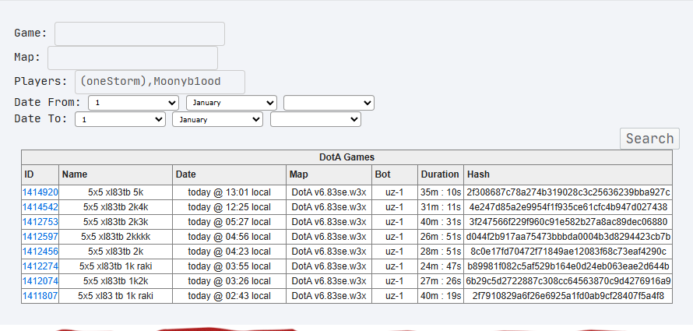Screen dimensions: 693x331
Task: Click the Map input field
Action: pyautogui.click(x=132, y=58)
